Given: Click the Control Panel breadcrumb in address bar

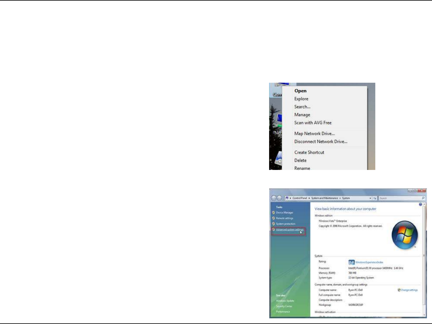Looking at the screenshot, I should coord(299,198).
